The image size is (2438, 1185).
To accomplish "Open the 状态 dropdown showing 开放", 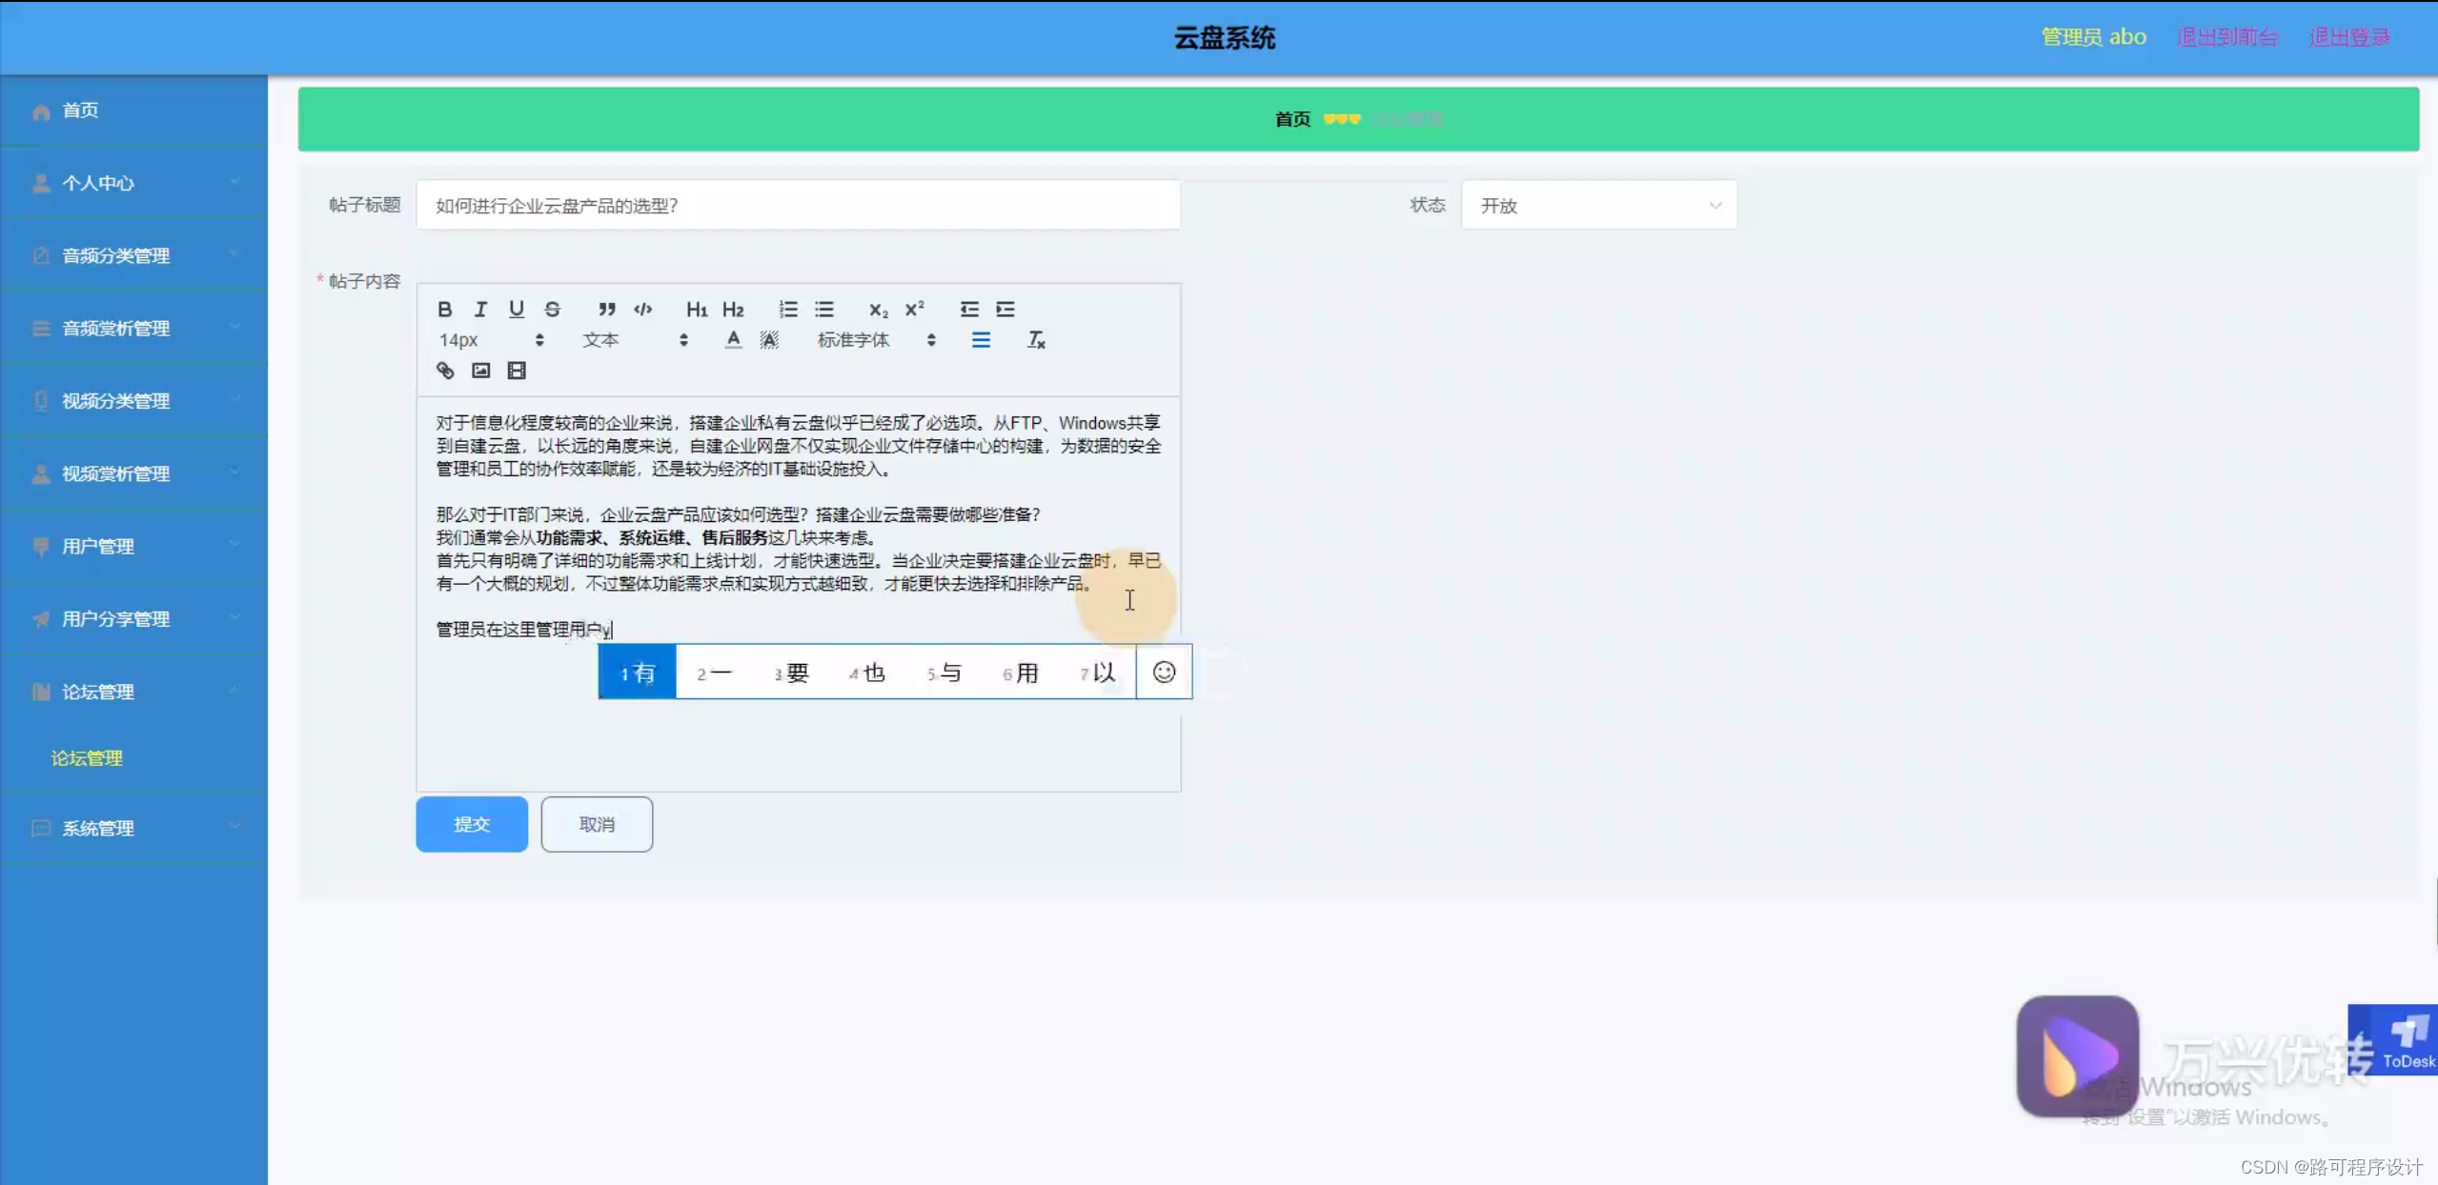I will [x=1599, y=204].
